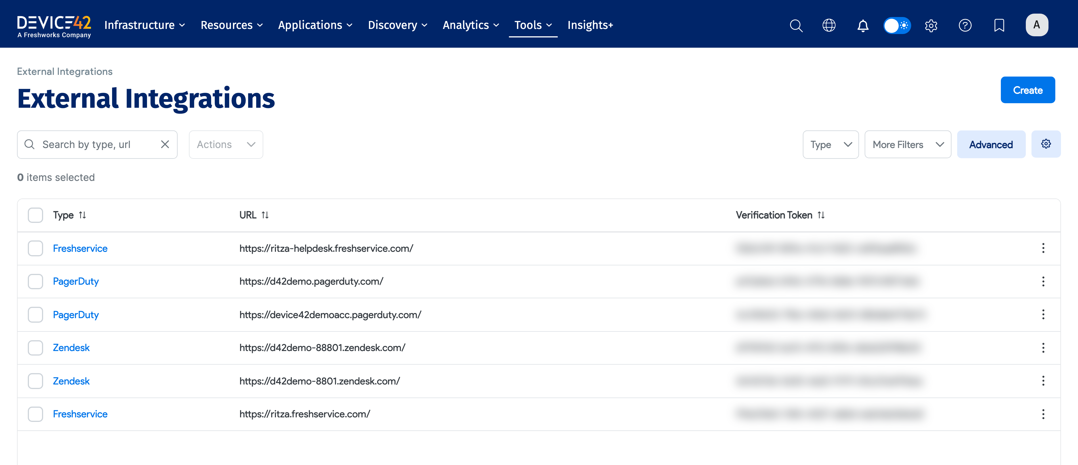
Task: Open the Zendesk link for d42demo-88801
Action: pyautogui.click(x=71, y=348)
